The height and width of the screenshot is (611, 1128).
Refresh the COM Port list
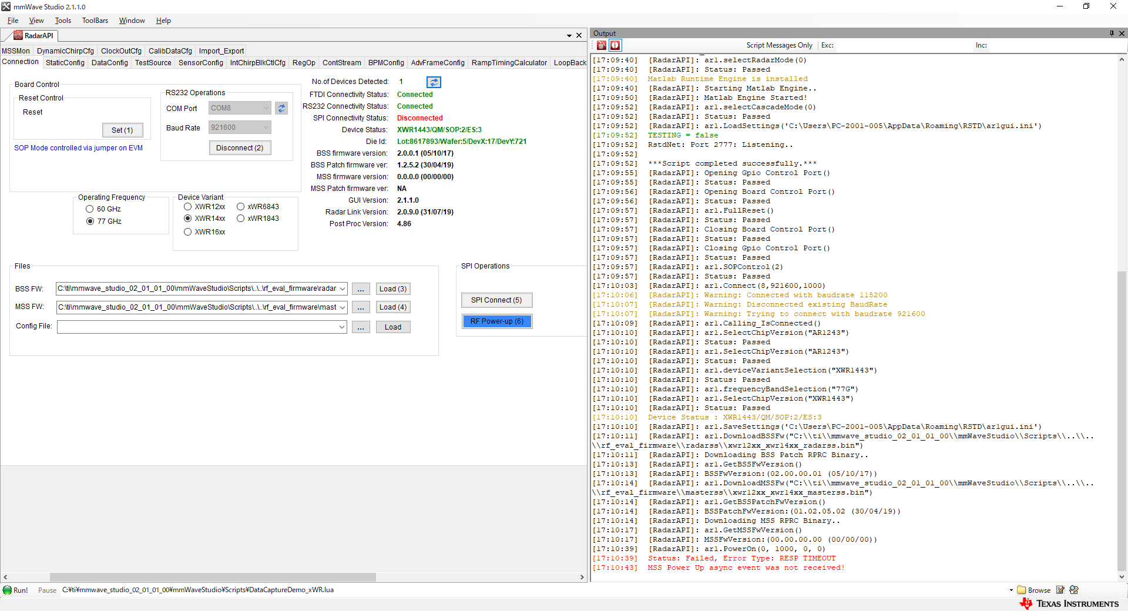tap(281, 108)
